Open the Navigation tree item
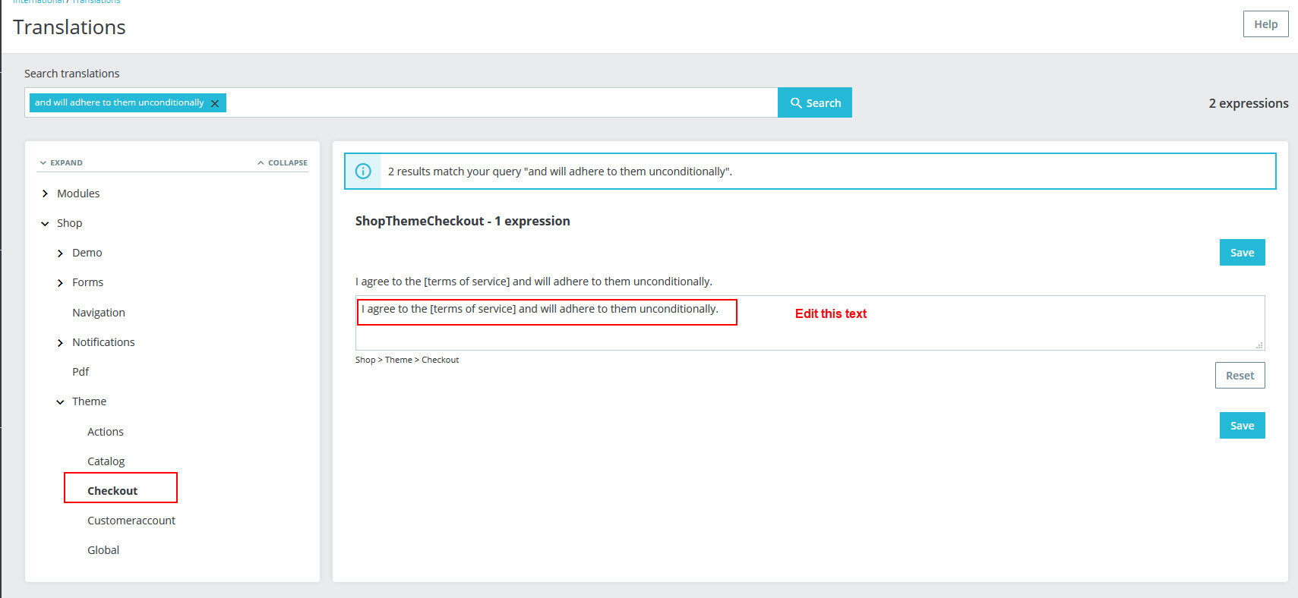Viewport: 1298px width, 598px height. coord(99,313)
